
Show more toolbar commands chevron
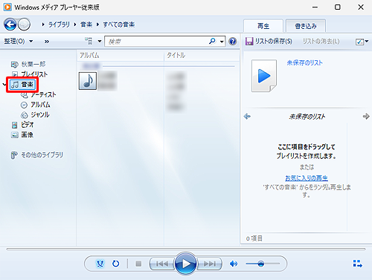47,42
